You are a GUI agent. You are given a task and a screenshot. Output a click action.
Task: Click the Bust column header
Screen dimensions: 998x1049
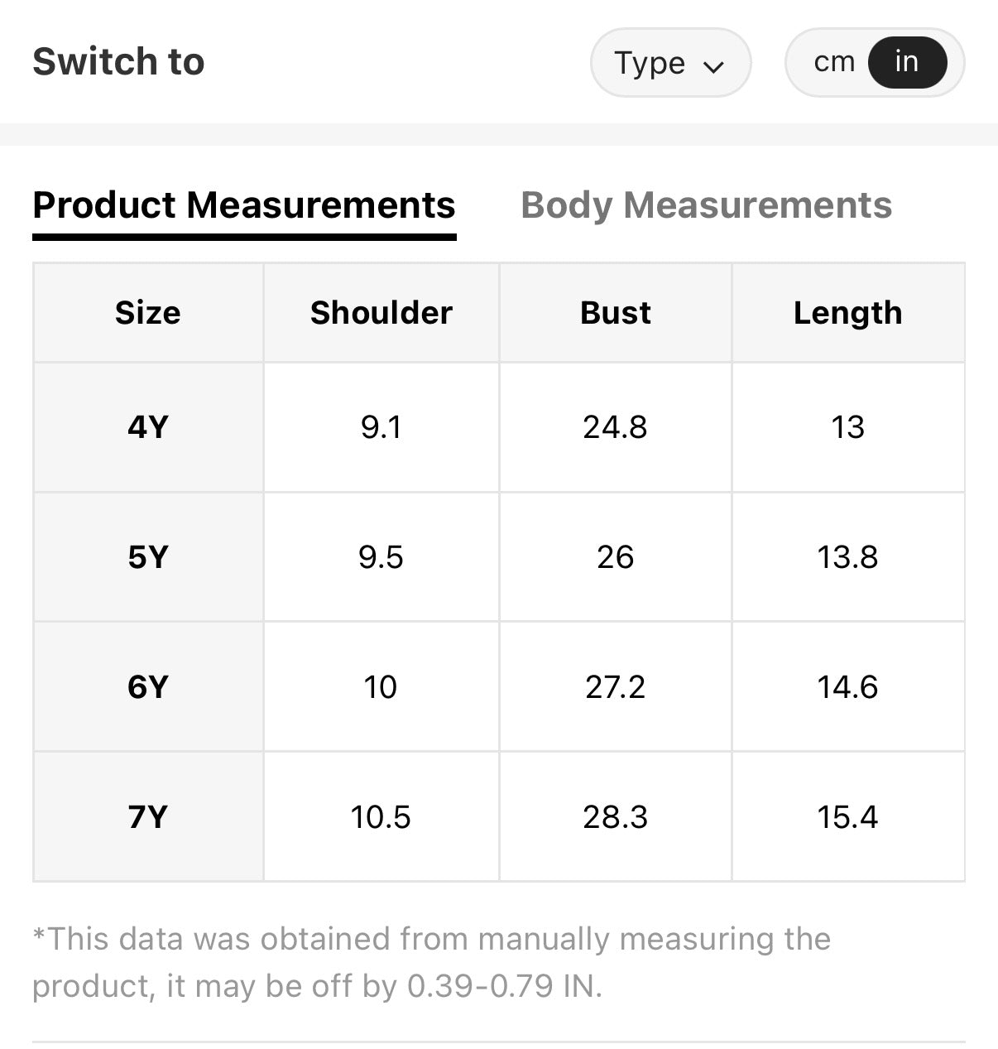[615, 313]
